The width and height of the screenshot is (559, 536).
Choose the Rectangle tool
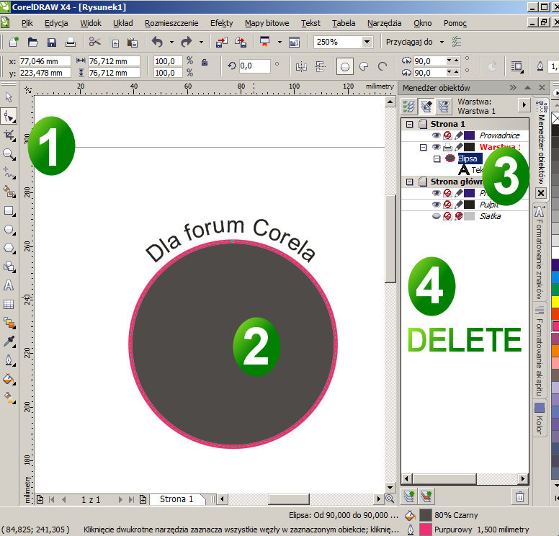pos(9,210)
